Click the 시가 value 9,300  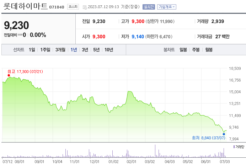tap(99, 37)
